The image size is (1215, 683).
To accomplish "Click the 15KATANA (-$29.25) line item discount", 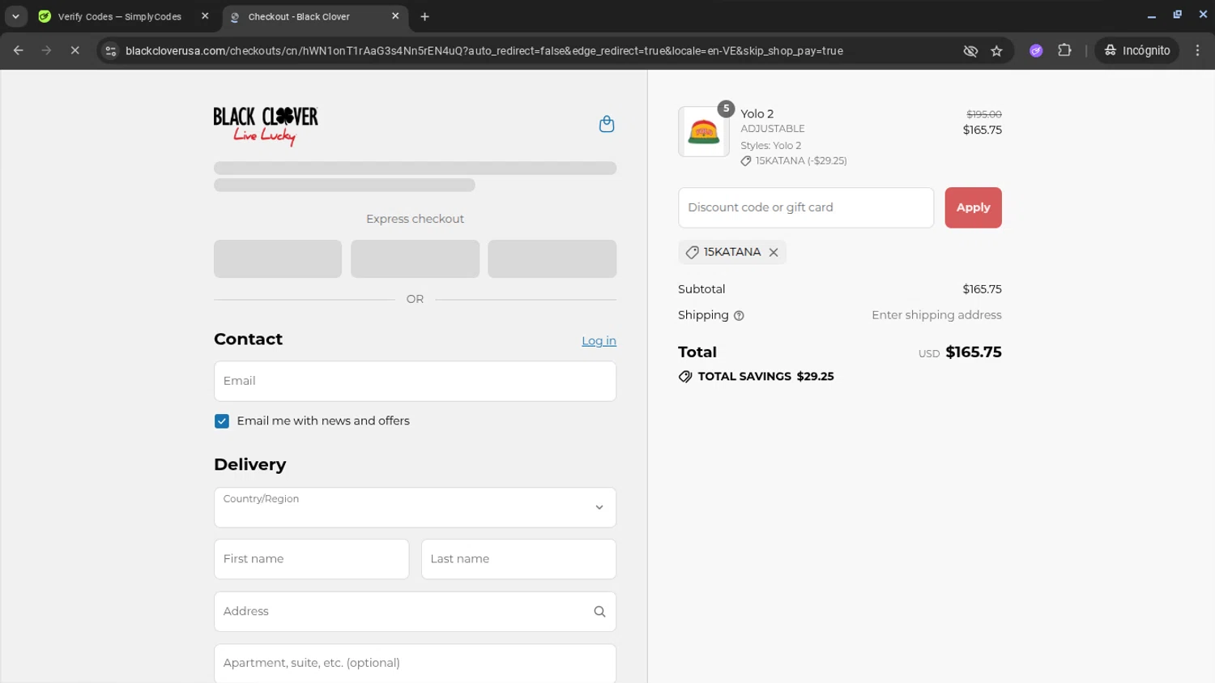I will [x=794, y=161].
